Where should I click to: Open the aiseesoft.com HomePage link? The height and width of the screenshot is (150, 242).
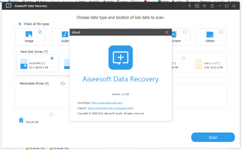click(107, 103)
